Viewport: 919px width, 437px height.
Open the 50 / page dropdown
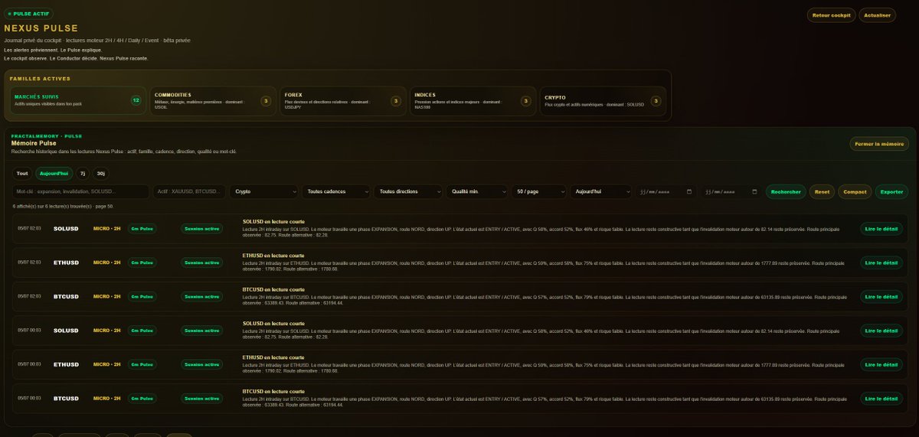point(539,192)
